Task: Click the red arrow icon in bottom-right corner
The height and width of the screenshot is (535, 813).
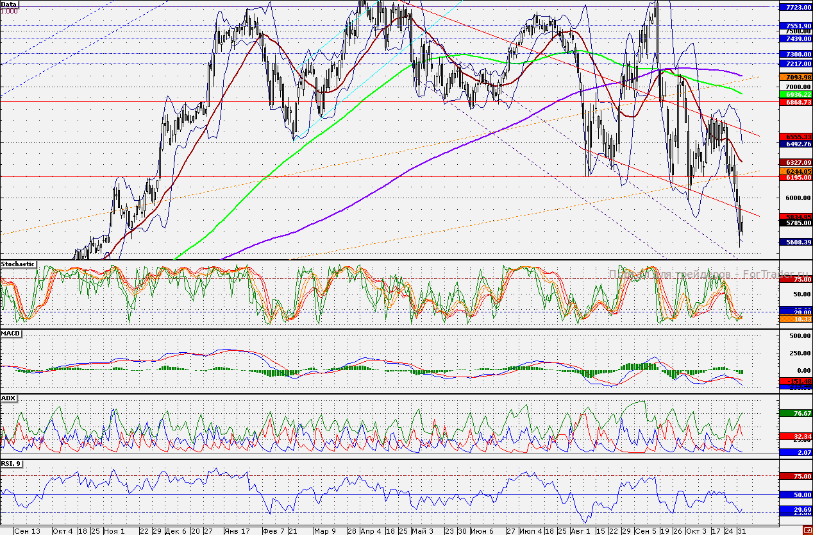Action: click(x=807, y=531)
